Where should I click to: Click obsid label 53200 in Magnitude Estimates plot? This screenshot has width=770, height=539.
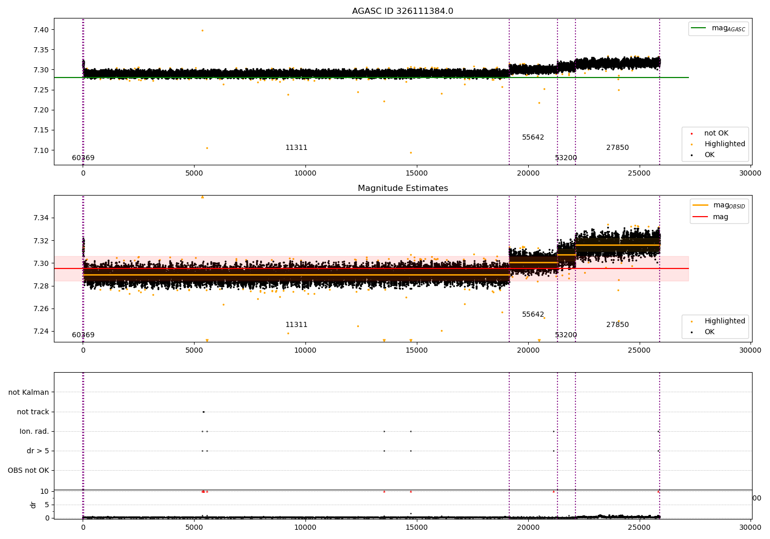point(566,335)
